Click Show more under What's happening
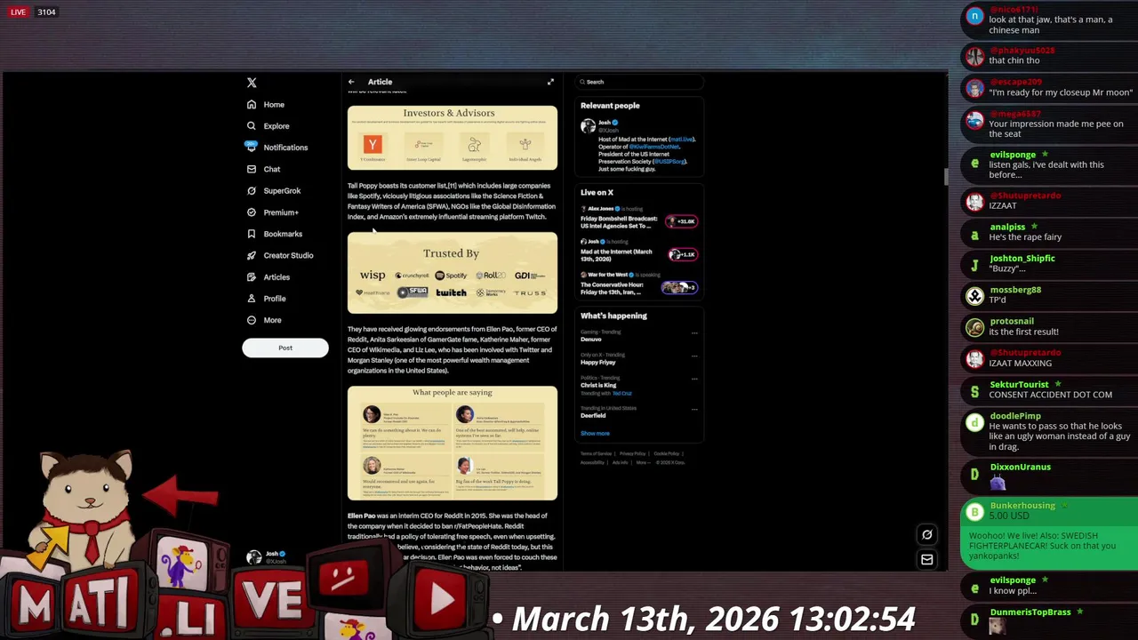Image resolution: width=1138 pixels, height=640 pixels. click(595, 433)
